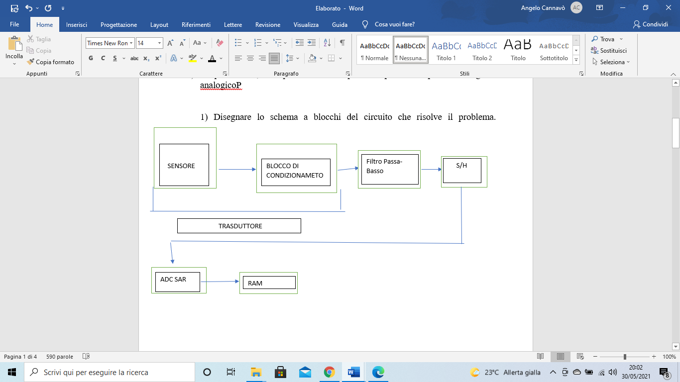This screenshot has height=382, width=680.
Task: Toggle italic C formatting
Action: [x=103, y=58]
